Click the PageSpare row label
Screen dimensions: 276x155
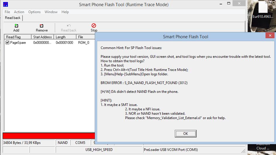point(18,42)
